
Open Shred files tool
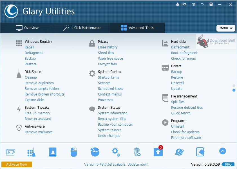pyautogui.click(x=106, y=53)
